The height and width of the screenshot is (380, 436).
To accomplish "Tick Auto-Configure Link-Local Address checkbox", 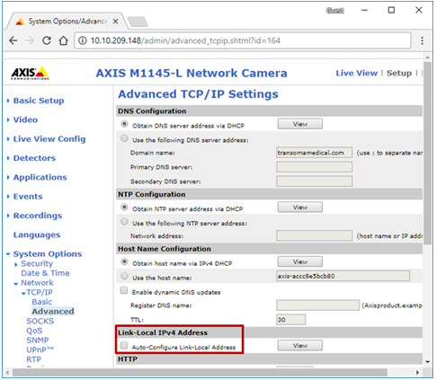I will pos(124,346).
